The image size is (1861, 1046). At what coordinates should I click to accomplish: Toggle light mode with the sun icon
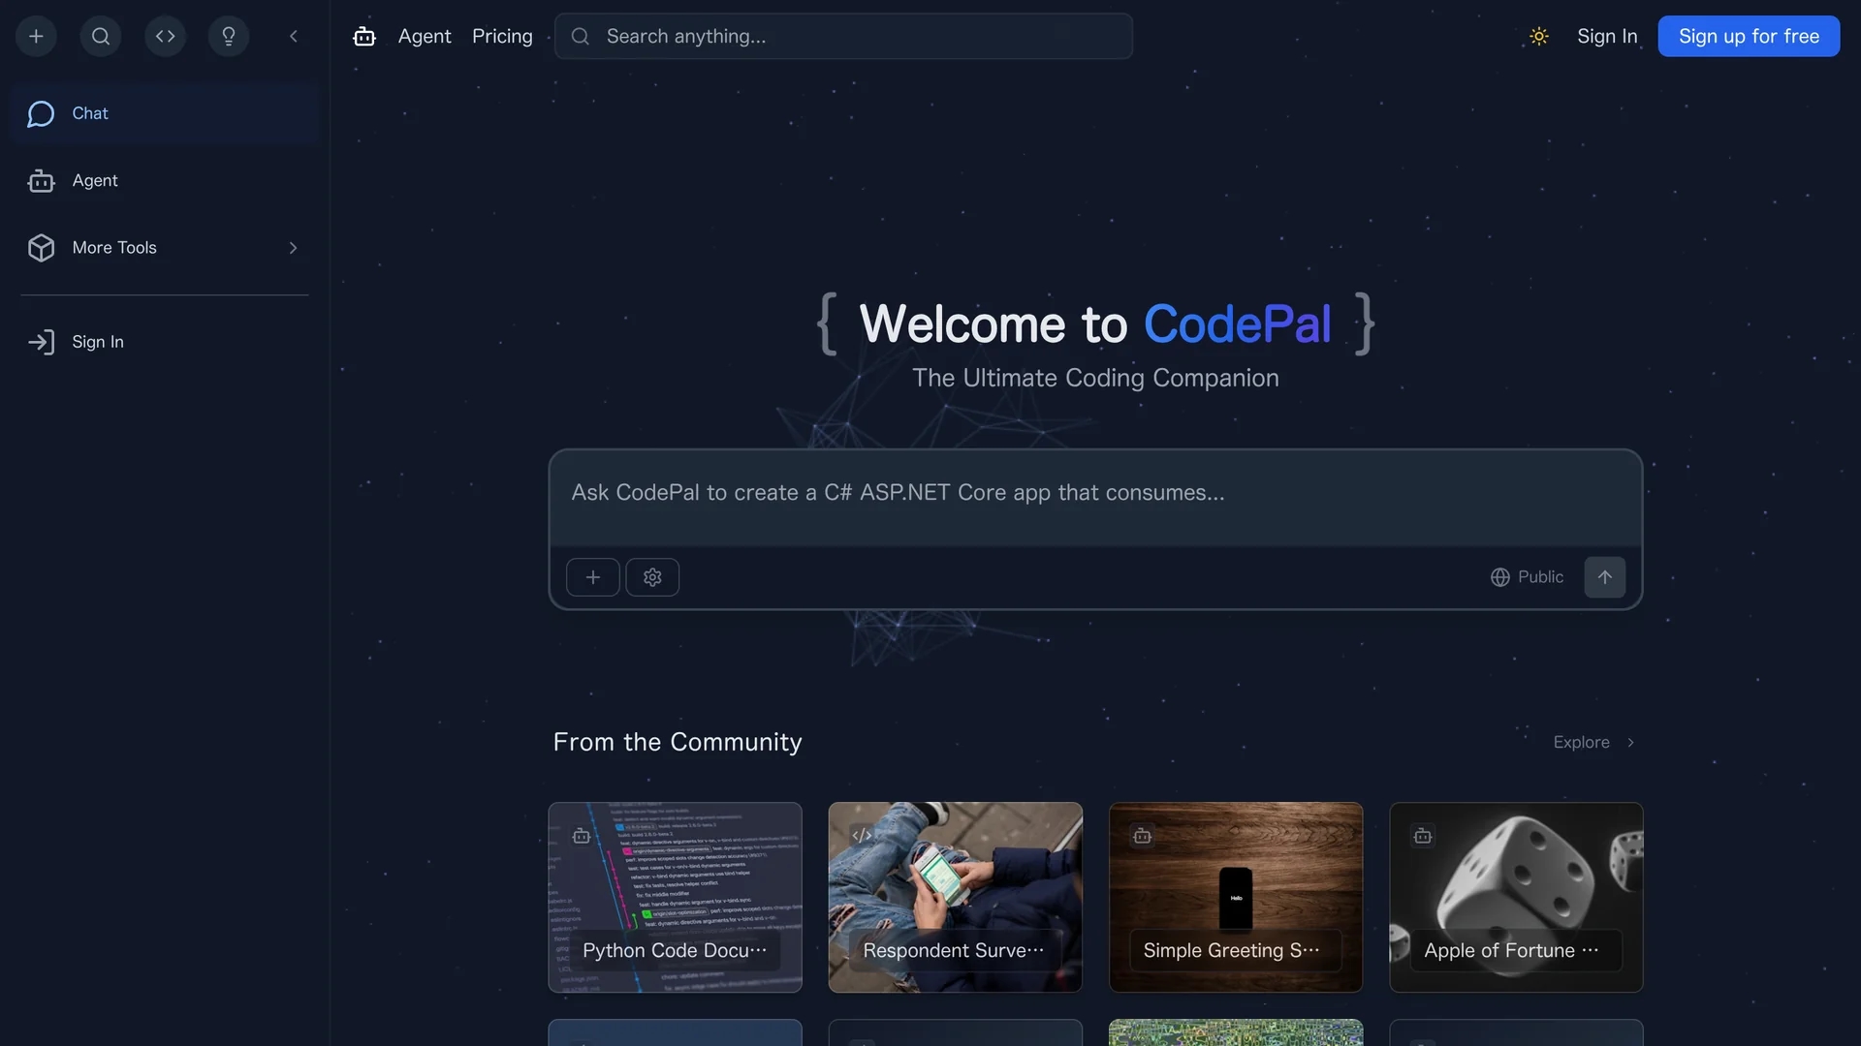1539,37
